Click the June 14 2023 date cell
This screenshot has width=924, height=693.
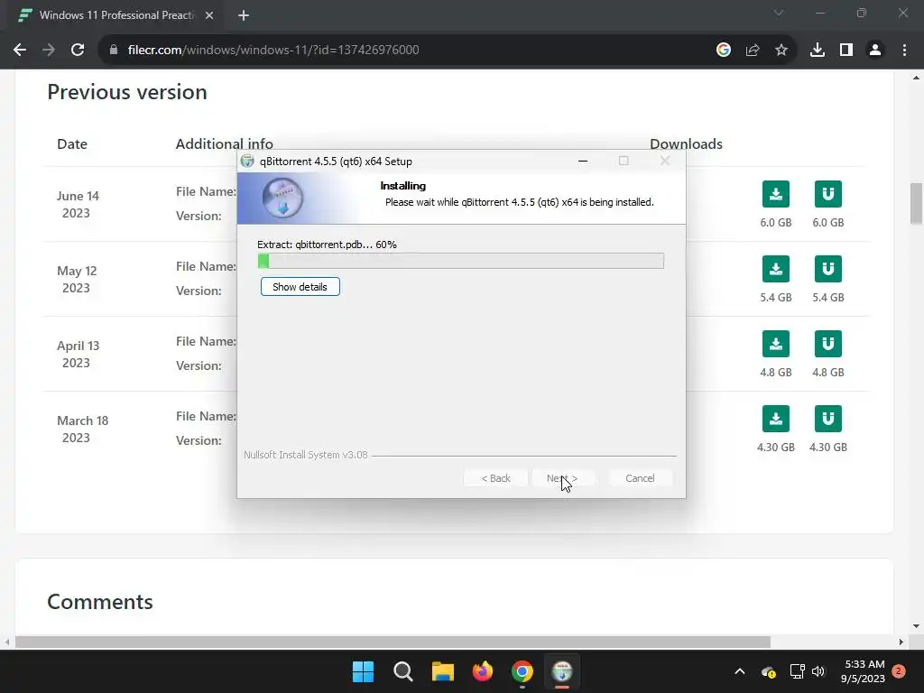(78, 205)
